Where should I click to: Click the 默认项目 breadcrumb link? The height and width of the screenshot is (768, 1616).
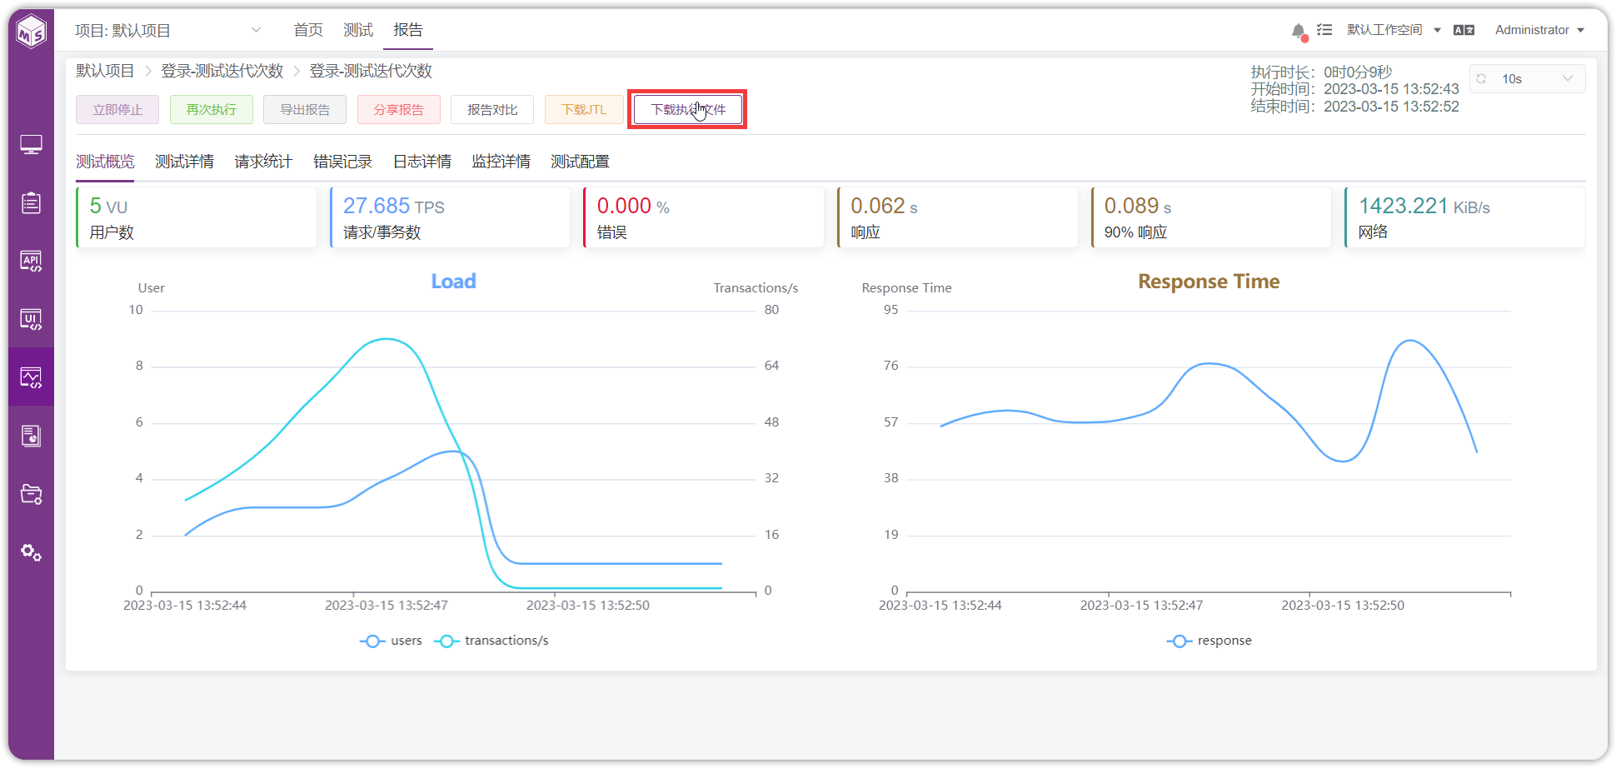(105, 71)
